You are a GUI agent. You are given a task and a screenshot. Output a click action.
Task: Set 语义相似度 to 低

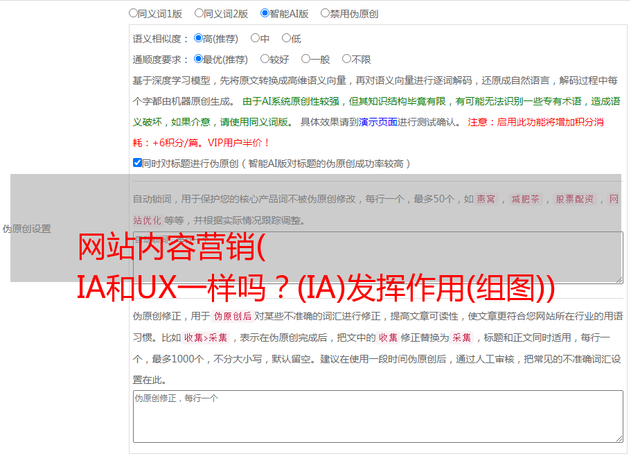(286, 38)
